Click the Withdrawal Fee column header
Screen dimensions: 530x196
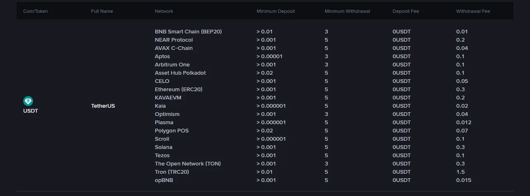(x=473, y=11)
